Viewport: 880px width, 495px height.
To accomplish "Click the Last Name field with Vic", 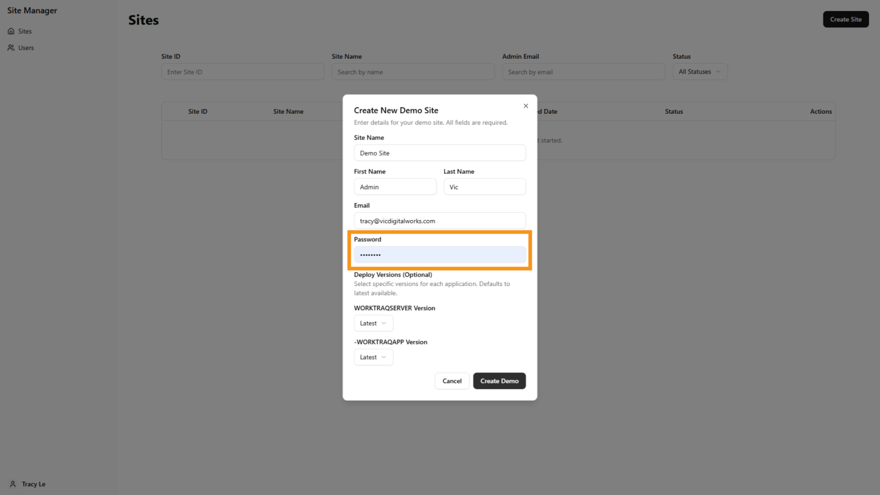I will click(x=484, y=187).
